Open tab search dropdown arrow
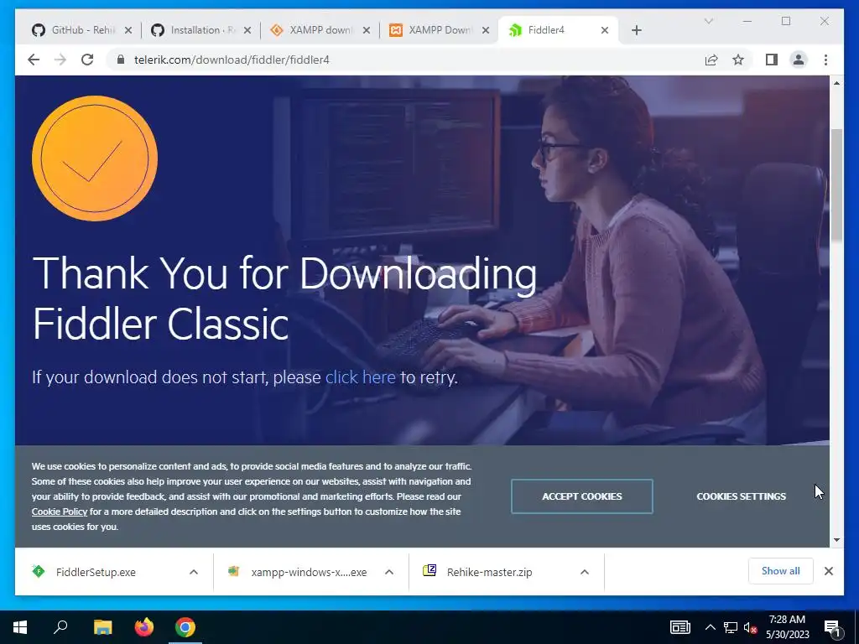 point(708,21)
